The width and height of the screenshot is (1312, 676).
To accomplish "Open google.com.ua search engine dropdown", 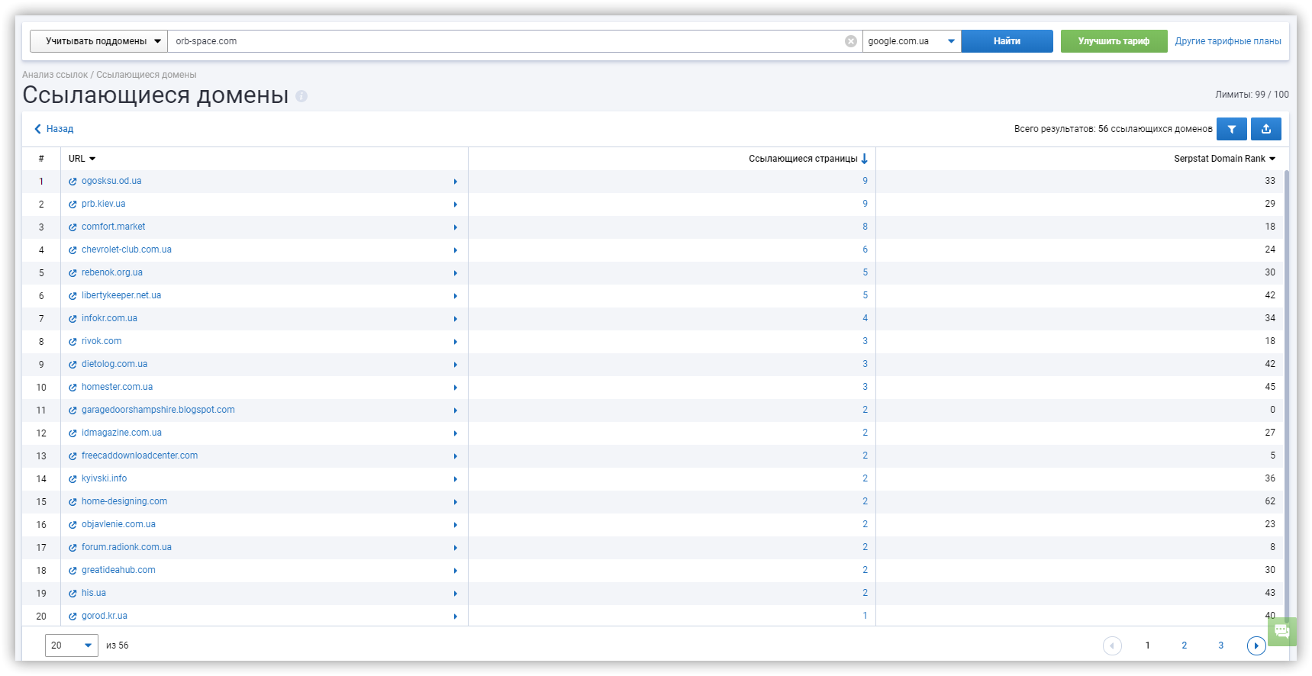I will pyautogui.click(x=911, y=41).
